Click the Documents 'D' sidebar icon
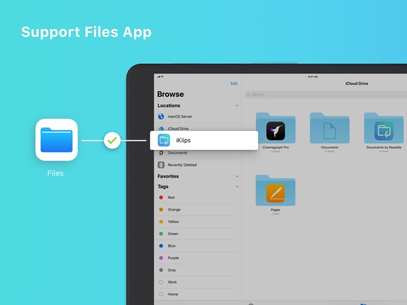Image resolution: width=407 pixels, height=305 pixels. point(161,153)
